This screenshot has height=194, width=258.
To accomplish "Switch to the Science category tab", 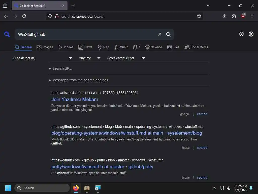I will point(153,47).
